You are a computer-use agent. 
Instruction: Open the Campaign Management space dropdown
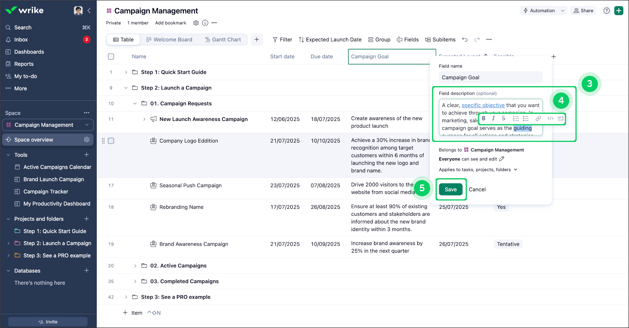pyautogui.click(x=87, y=125)
